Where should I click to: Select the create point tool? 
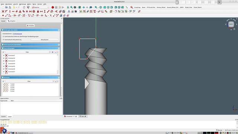point(3,16)
